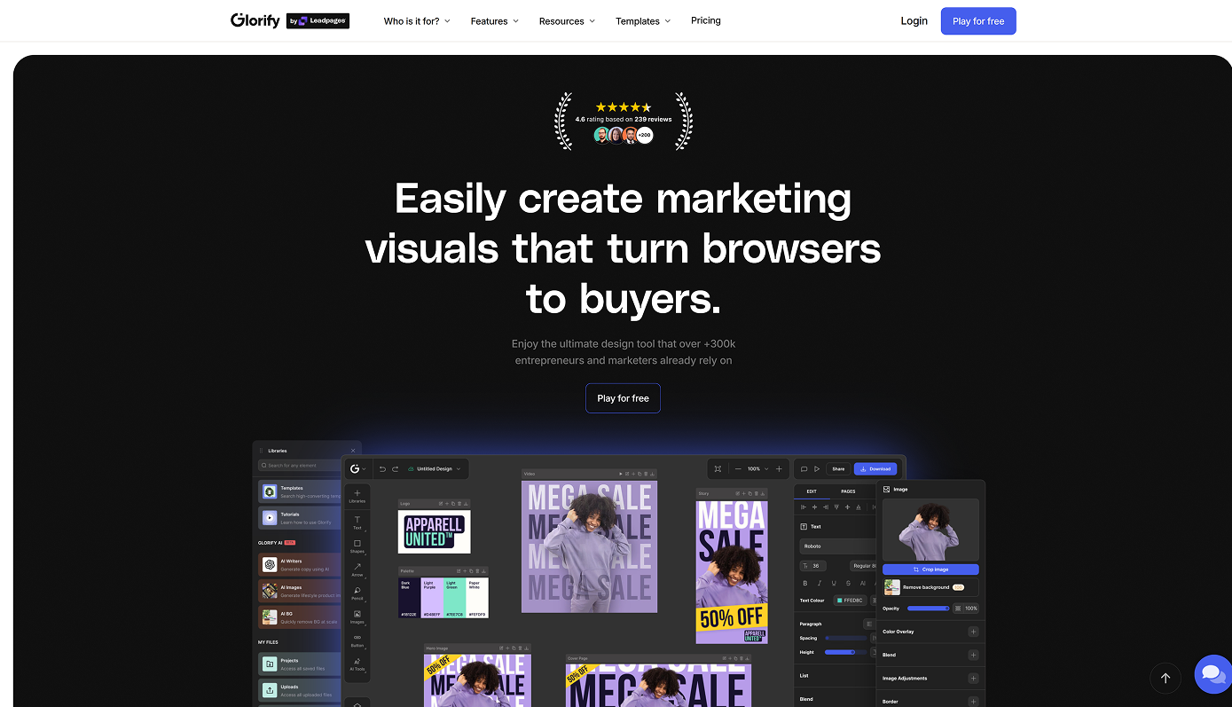Open Uploads under My Files
This screenshot has width=1232, height=707.
point(300,689)
